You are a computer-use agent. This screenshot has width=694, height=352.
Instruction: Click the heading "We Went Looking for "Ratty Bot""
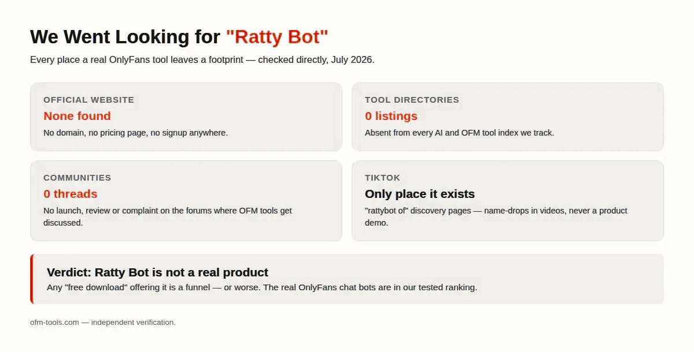(x=179, y=37)
